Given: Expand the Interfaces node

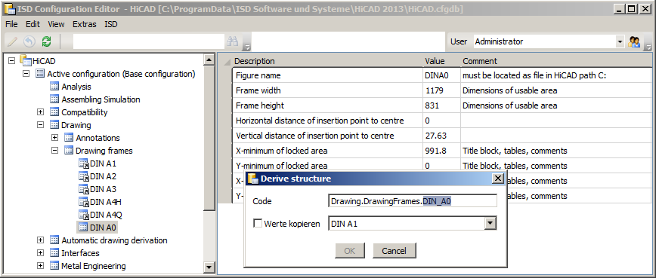Looking at the screenshot, I should [x=40, y=253].
